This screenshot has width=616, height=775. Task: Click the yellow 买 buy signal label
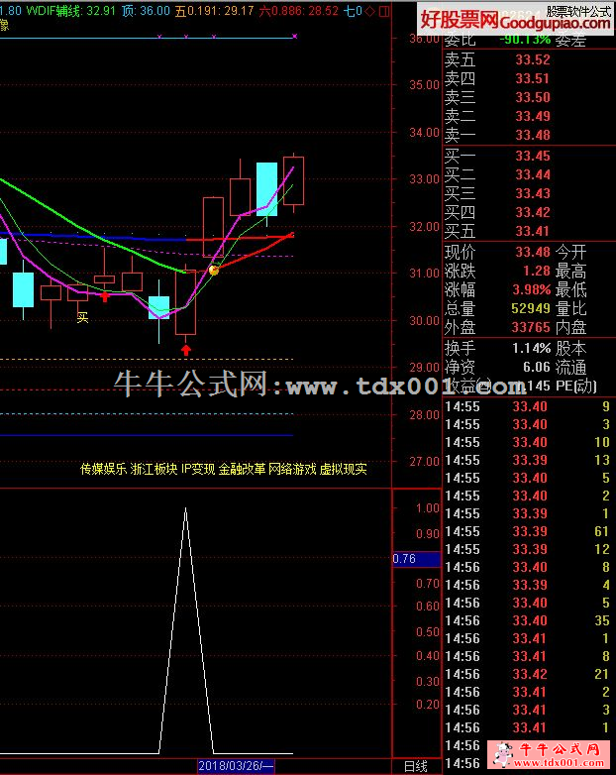[x=82, y=317]
